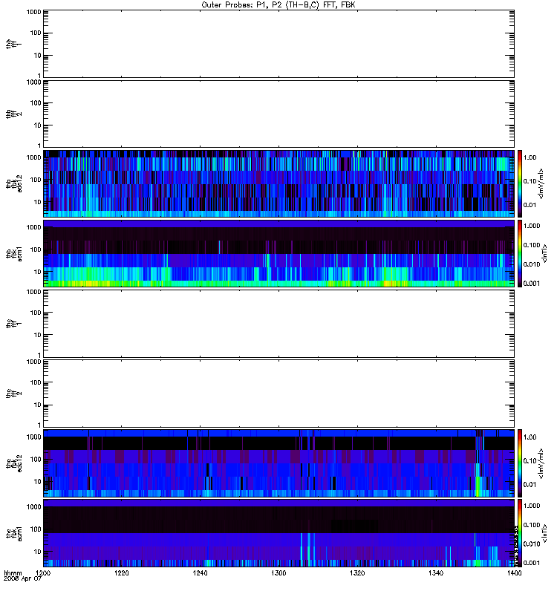The height and width of the screenshot is (594, 557).
Task: Click the thc scm1 nT color bar
Action: (x=520, y=533)
